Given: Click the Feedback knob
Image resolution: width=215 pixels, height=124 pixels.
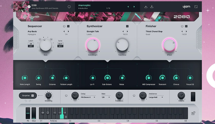Looking at the screenshot, I should click(119, 96).
